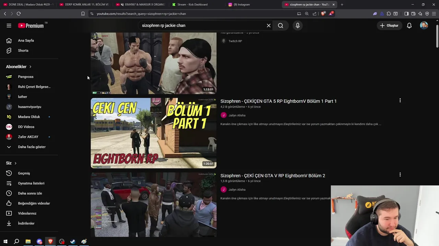Open the YouTube hamburger guide menu
439x246 pixels.
tap(9, 26)
